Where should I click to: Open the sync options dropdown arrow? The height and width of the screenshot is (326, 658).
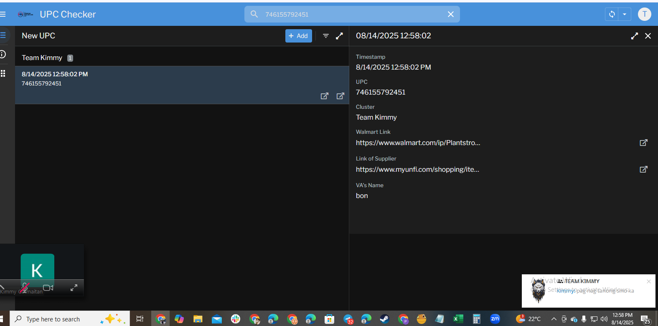pyautogui.click(x=625, y=14)
